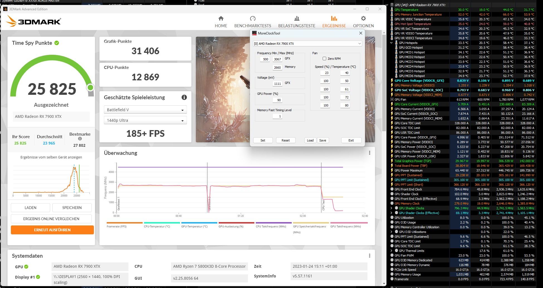Viewport: 543px width, 288px height.
Task: Click the PCIe Link Speed sensor icon
Action: tap(392, 270)
